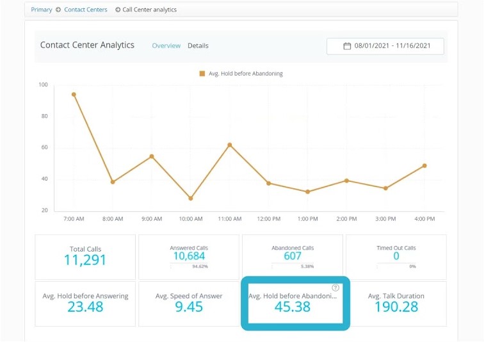The width and height of the screenshot is (484, 342).
Task: Select the 7:00 AM data point on chart
Action: click(x=74, y=94)
